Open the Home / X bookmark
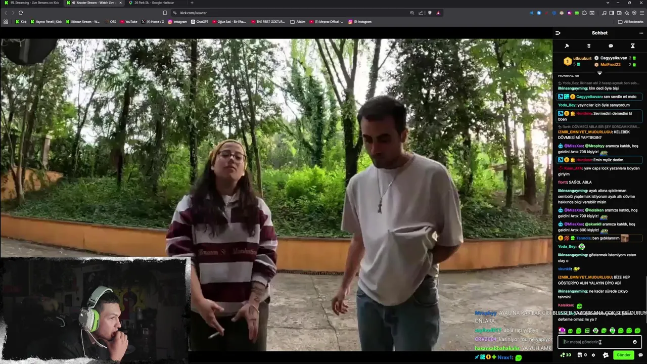The height and width of the screenshot is (364, 647). (x=153, y=22)
